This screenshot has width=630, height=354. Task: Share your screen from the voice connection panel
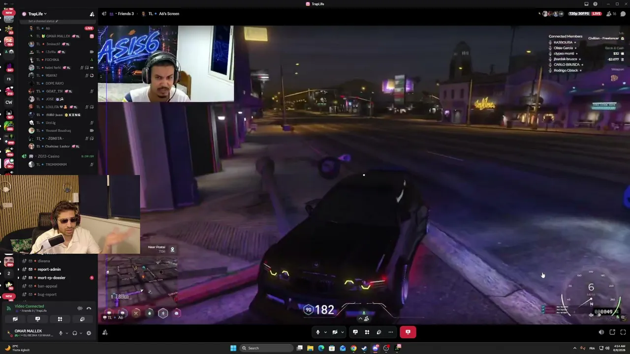click(37, 319)
